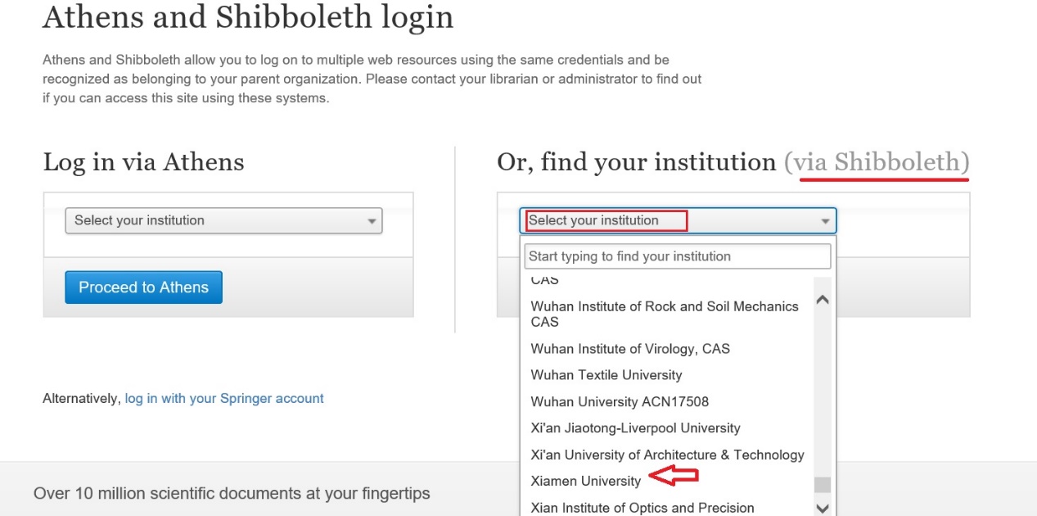
Task: Click the Shibboleth dropdown arrow icon
Action: (825, 221)
